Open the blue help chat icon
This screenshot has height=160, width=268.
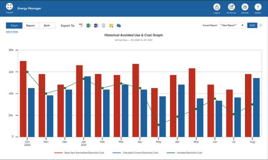[119, 25]
